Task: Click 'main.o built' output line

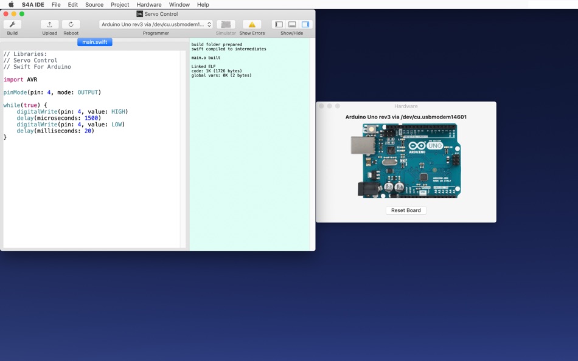Action: [x=206, y=58]
